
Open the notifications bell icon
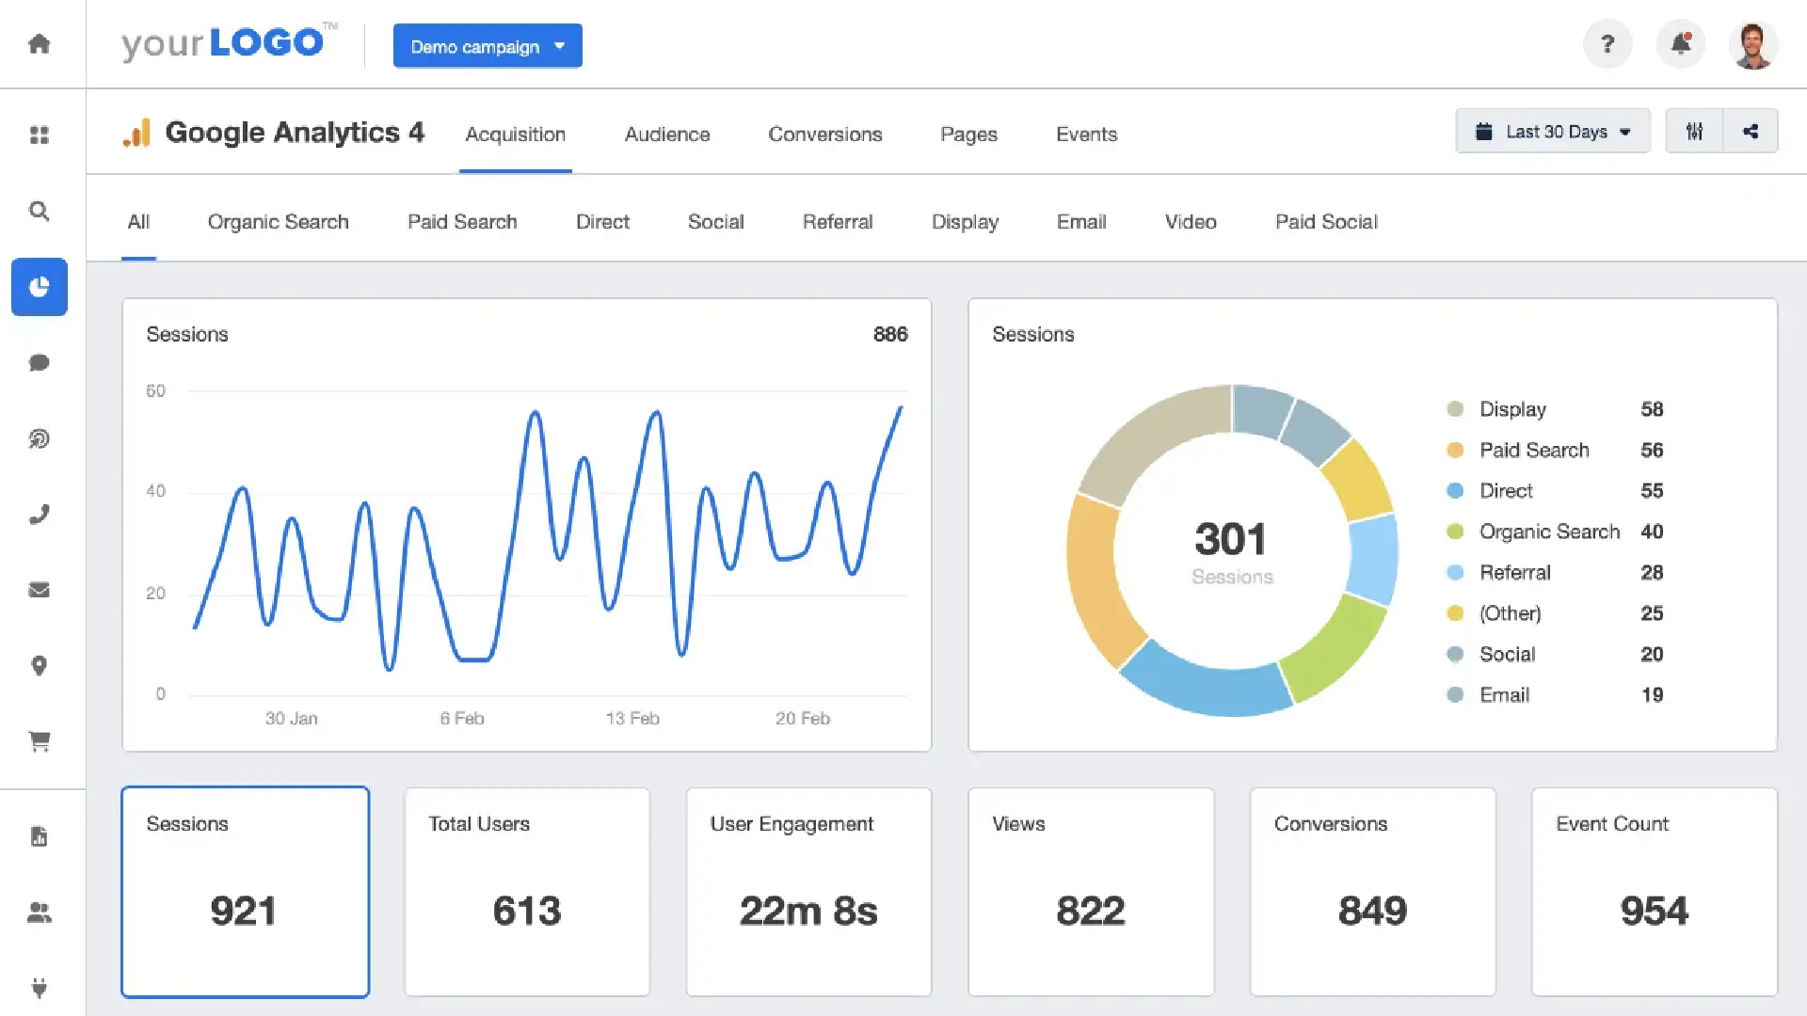[1680, 44]
